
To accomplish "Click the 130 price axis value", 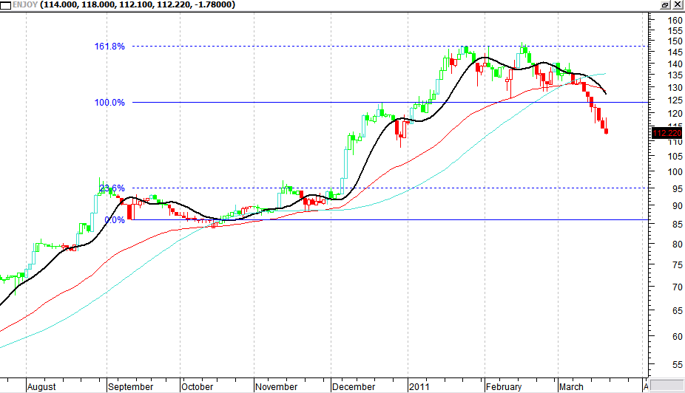I will click(675, 87).
